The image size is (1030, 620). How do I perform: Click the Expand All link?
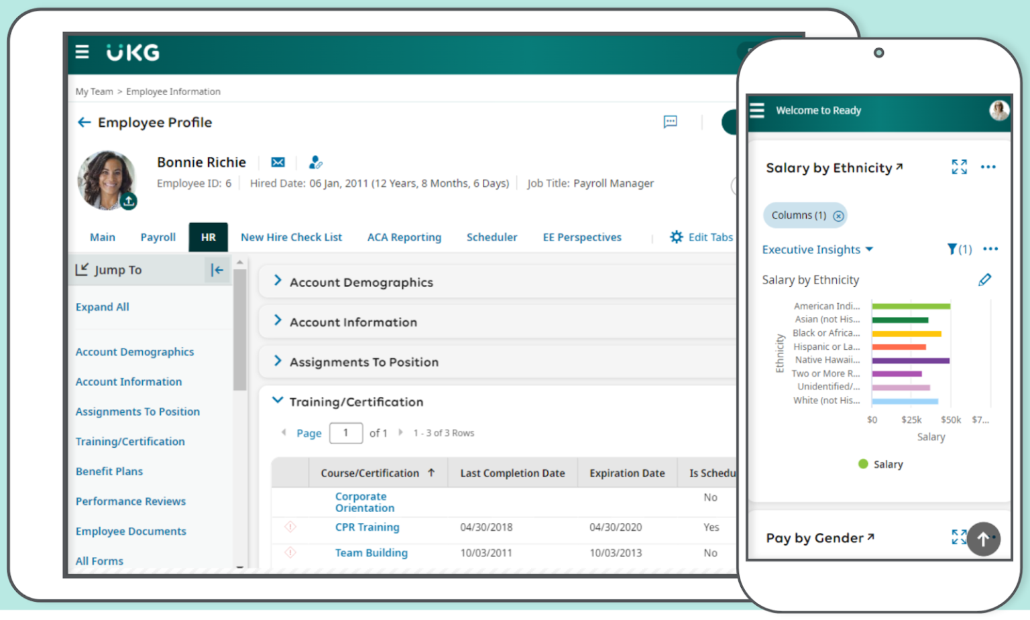[x=102, y=306]
